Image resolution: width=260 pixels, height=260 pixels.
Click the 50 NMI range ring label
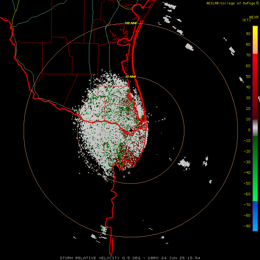pyautogui.click(x=131, y=77)
